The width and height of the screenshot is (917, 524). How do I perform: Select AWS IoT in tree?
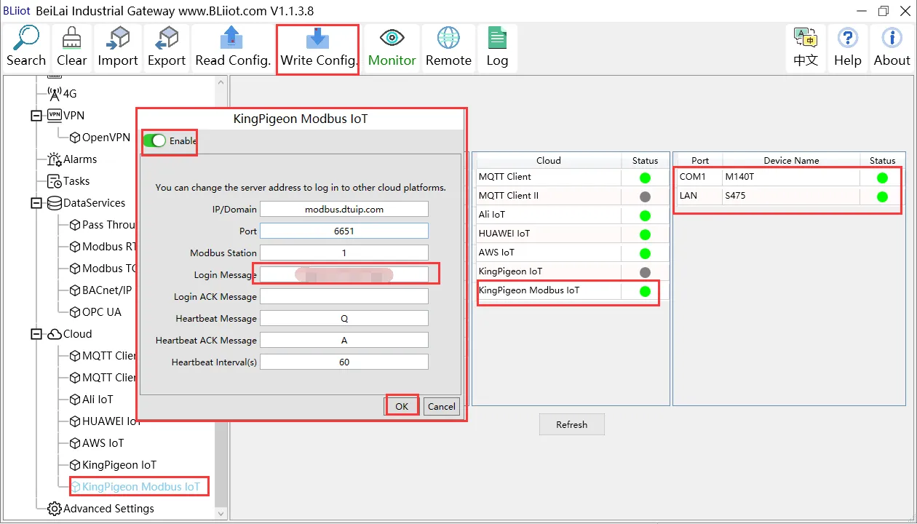point(97,443)
